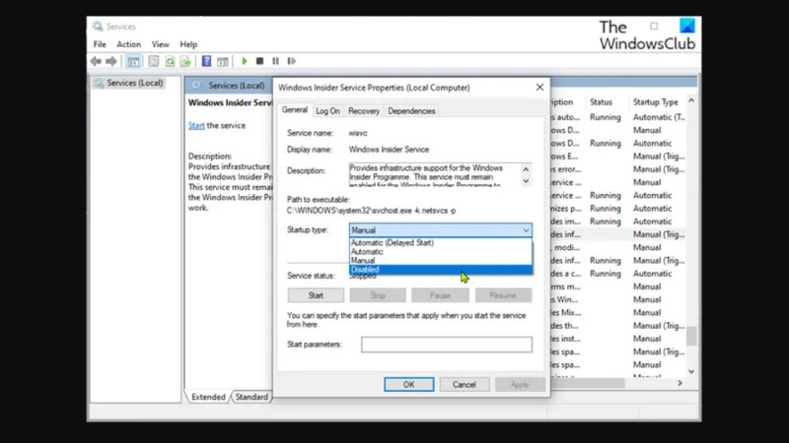Screen dimensions: 789x443
Task: Click the Restart Service toolbar icon
Action: (x=291, y=61)
